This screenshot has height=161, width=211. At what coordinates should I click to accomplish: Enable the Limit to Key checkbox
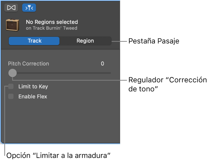pyautogui.click(x=11, y=86)
